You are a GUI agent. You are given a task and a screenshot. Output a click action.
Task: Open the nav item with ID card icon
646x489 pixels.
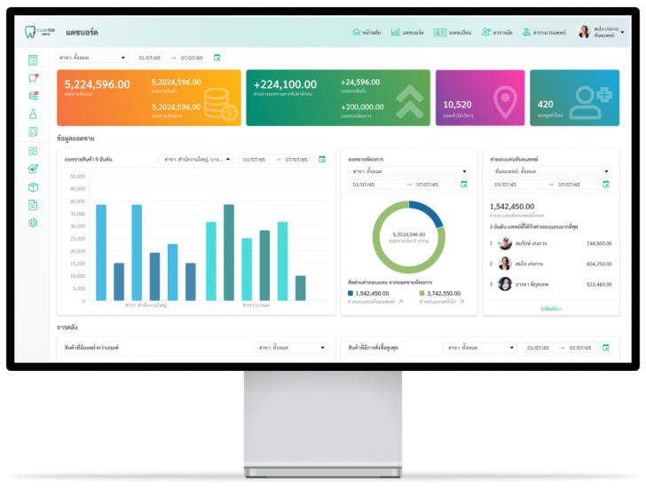tap(452, 32)
